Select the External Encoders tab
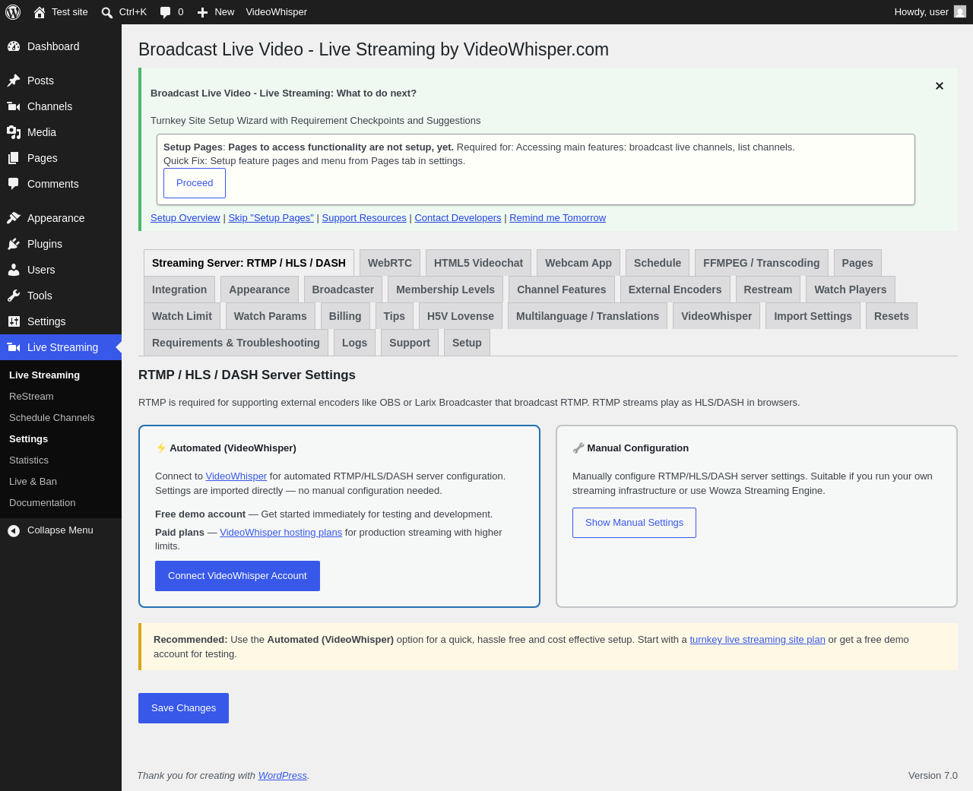The image size is (973, 791). (675, 290)
